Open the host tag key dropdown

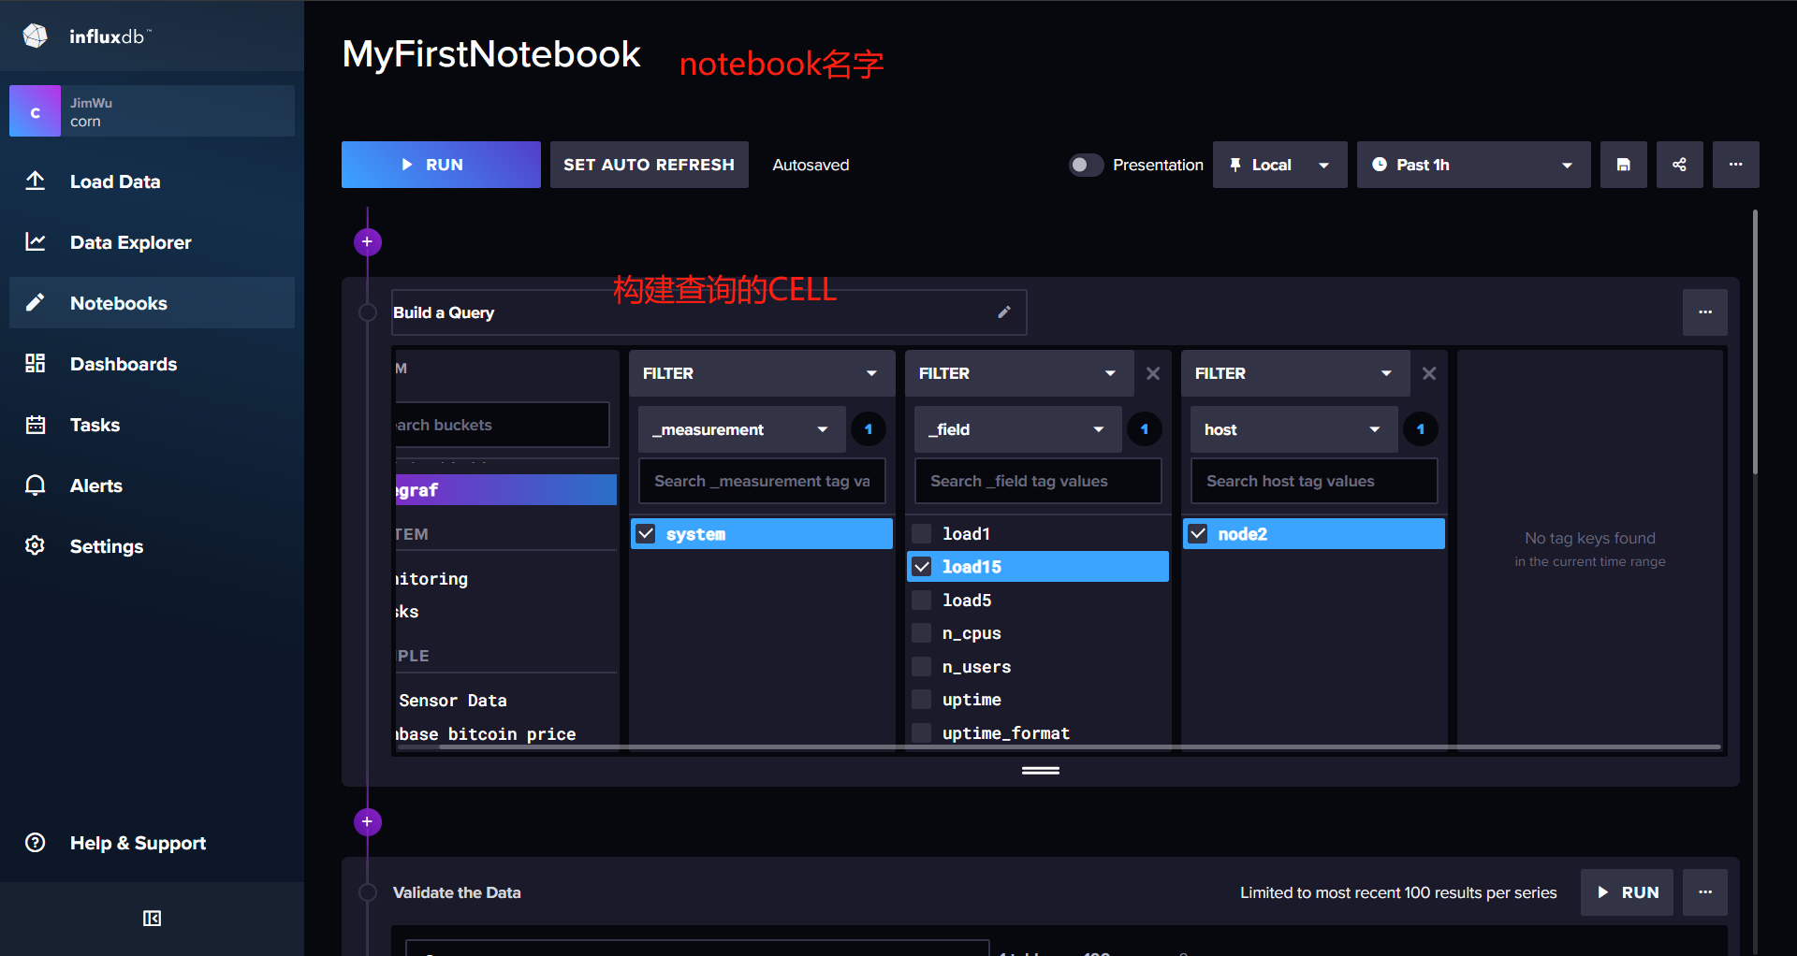click(x=1294, y=429)
